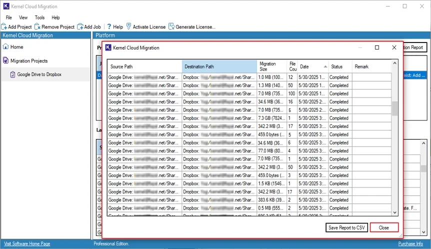Sort by Status column header

click(340, 66)
